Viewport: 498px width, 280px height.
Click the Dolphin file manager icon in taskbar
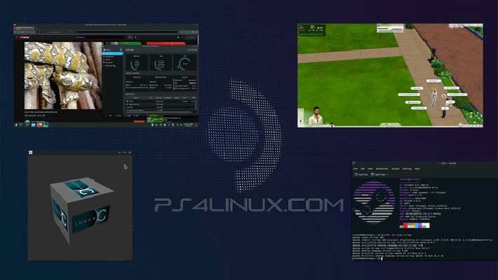[x=34, y=125]
